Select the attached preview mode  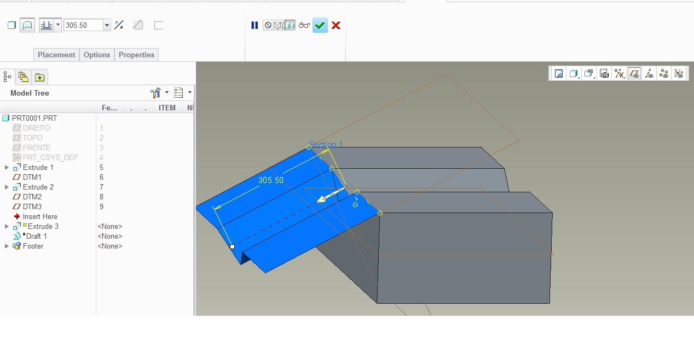tap(290, 25)
